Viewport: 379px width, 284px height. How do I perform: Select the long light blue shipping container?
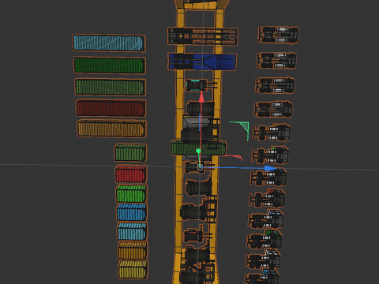coord(109,43)
